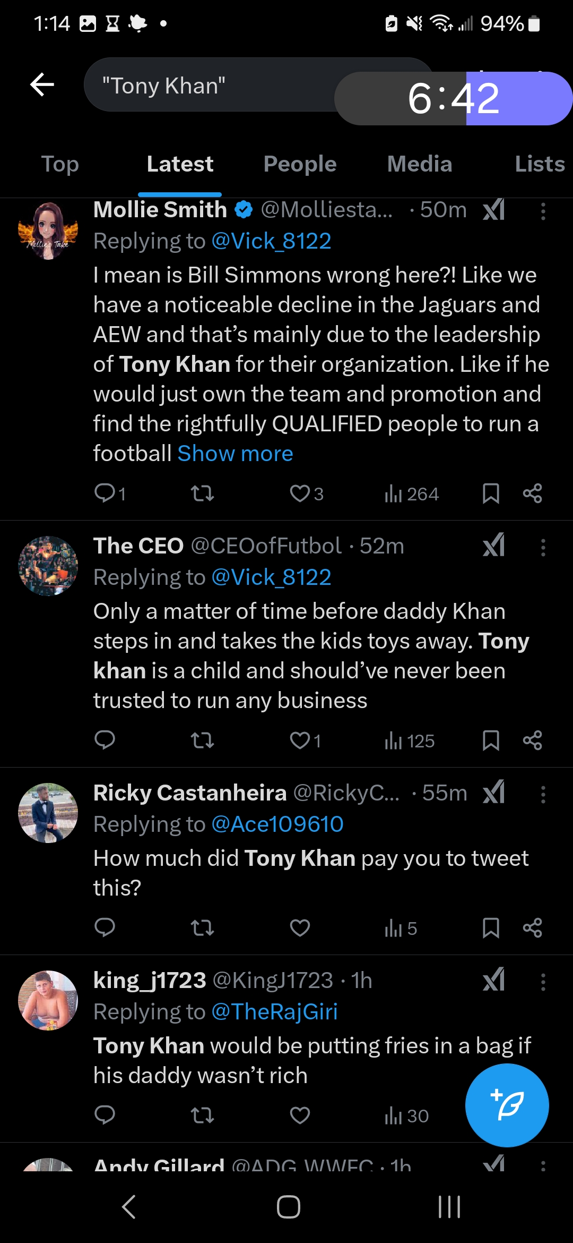Open three-dot menu on The CEO's post
Screen dimensions: 573x1243
(x=543, y=547)
